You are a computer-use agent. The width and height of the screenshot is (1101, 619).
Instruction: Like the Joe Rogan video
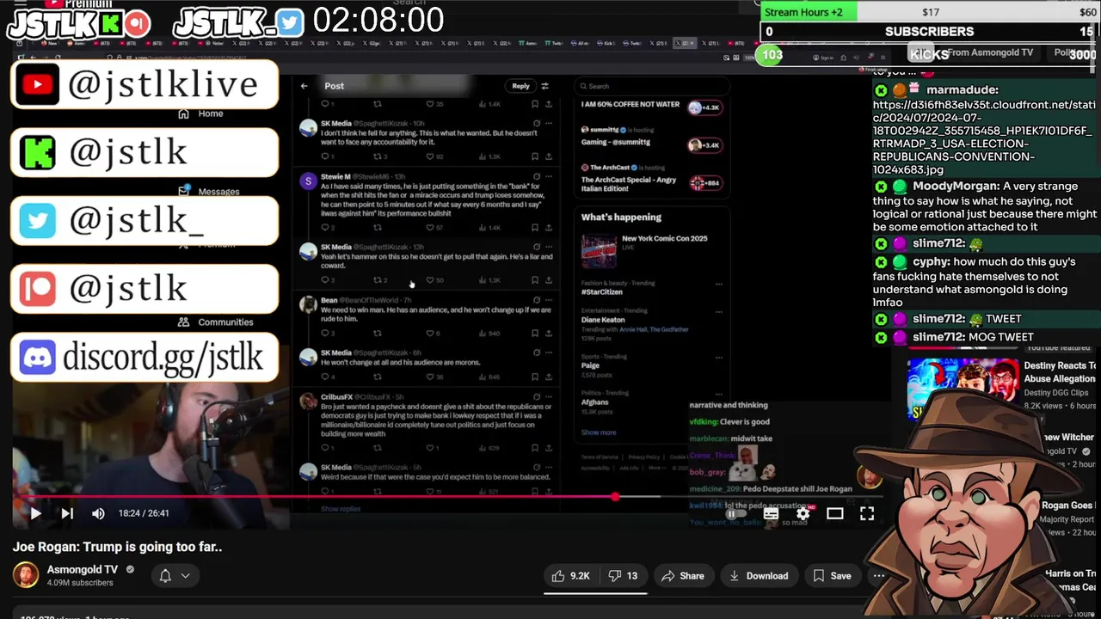(570, 576)
